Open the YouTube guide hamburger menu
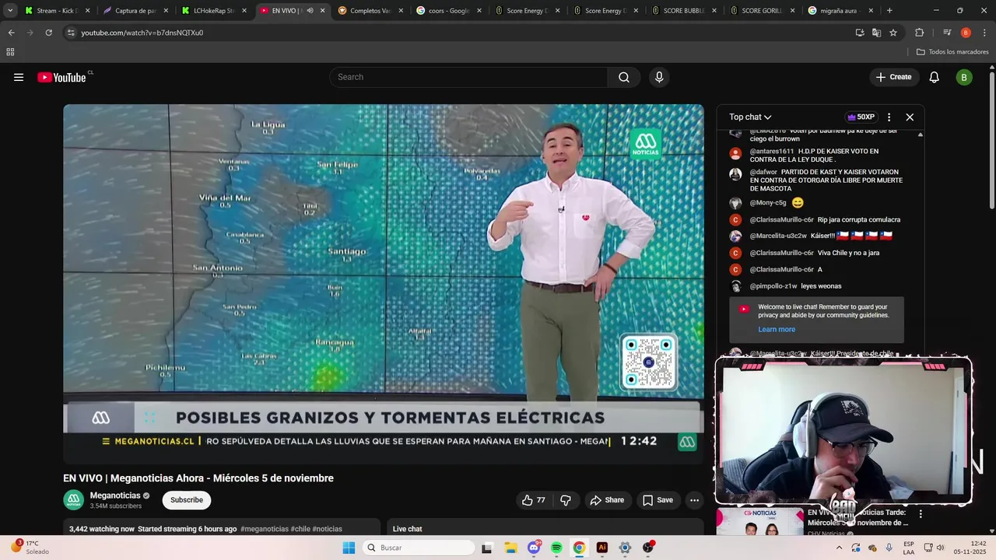 [19, 77]
